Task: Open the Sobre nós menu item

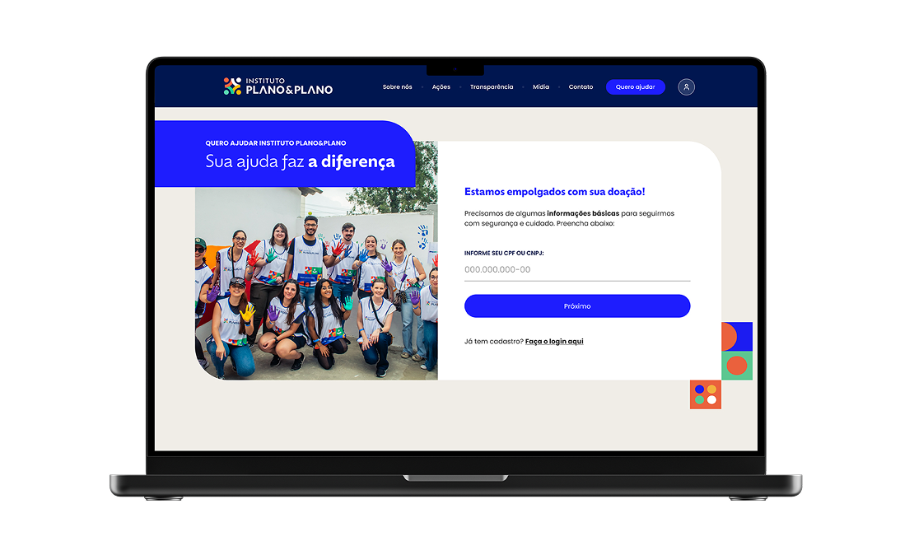Action: pyautogui.click(x=397, y=87)
